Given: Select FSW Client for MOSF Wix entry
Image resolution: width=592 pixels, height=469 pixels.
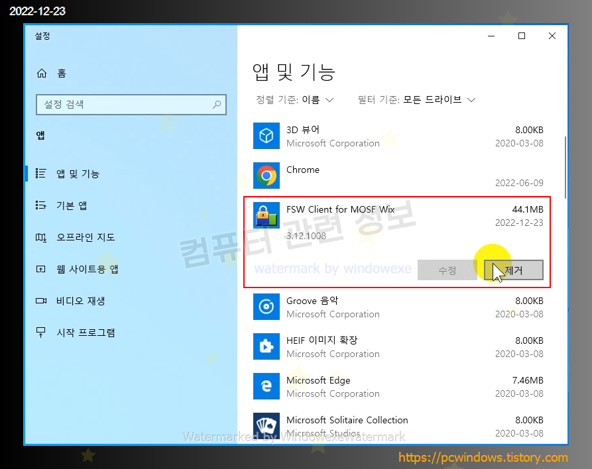Looking at the screenshot, I should (397, 242).
